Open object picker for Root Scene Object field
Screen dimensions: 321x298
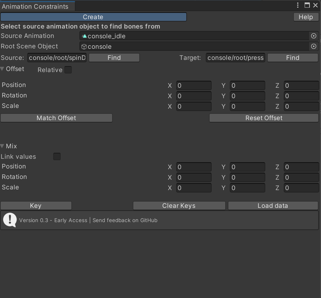click(x=313, y=46)
